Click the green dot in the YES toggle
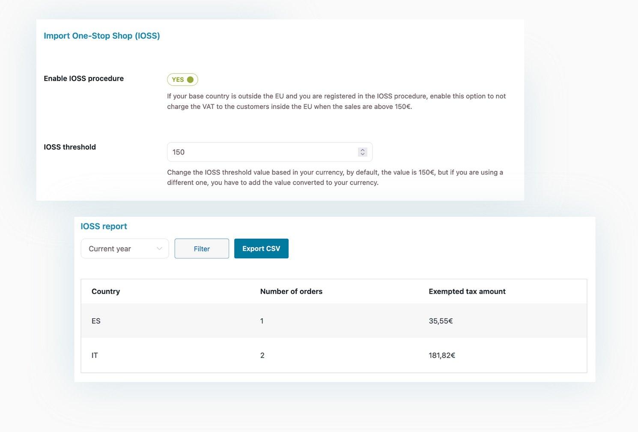Screen dimensions: 638x432 point(190,80)
